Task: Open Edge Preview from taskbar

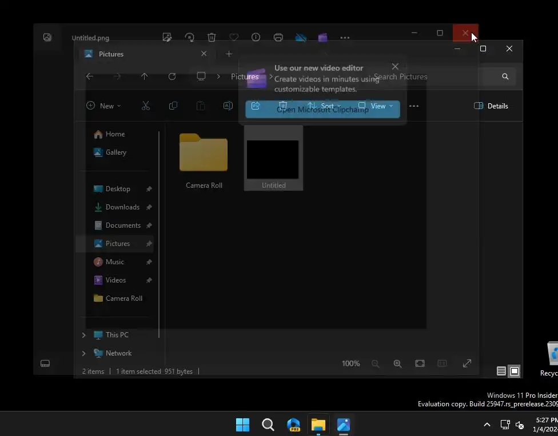Action: [x=294, y=424]
